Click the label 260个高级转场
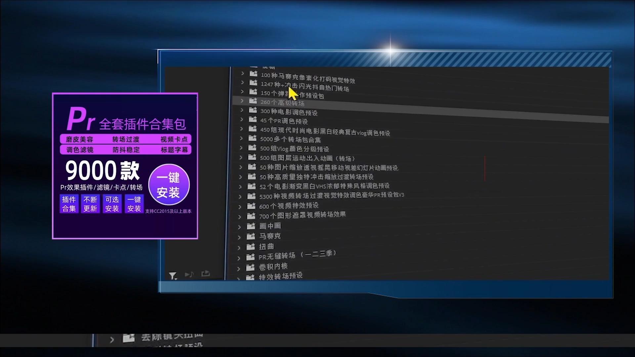The width and height of the screenshot is (635, 357). click(x=282, y=103)
